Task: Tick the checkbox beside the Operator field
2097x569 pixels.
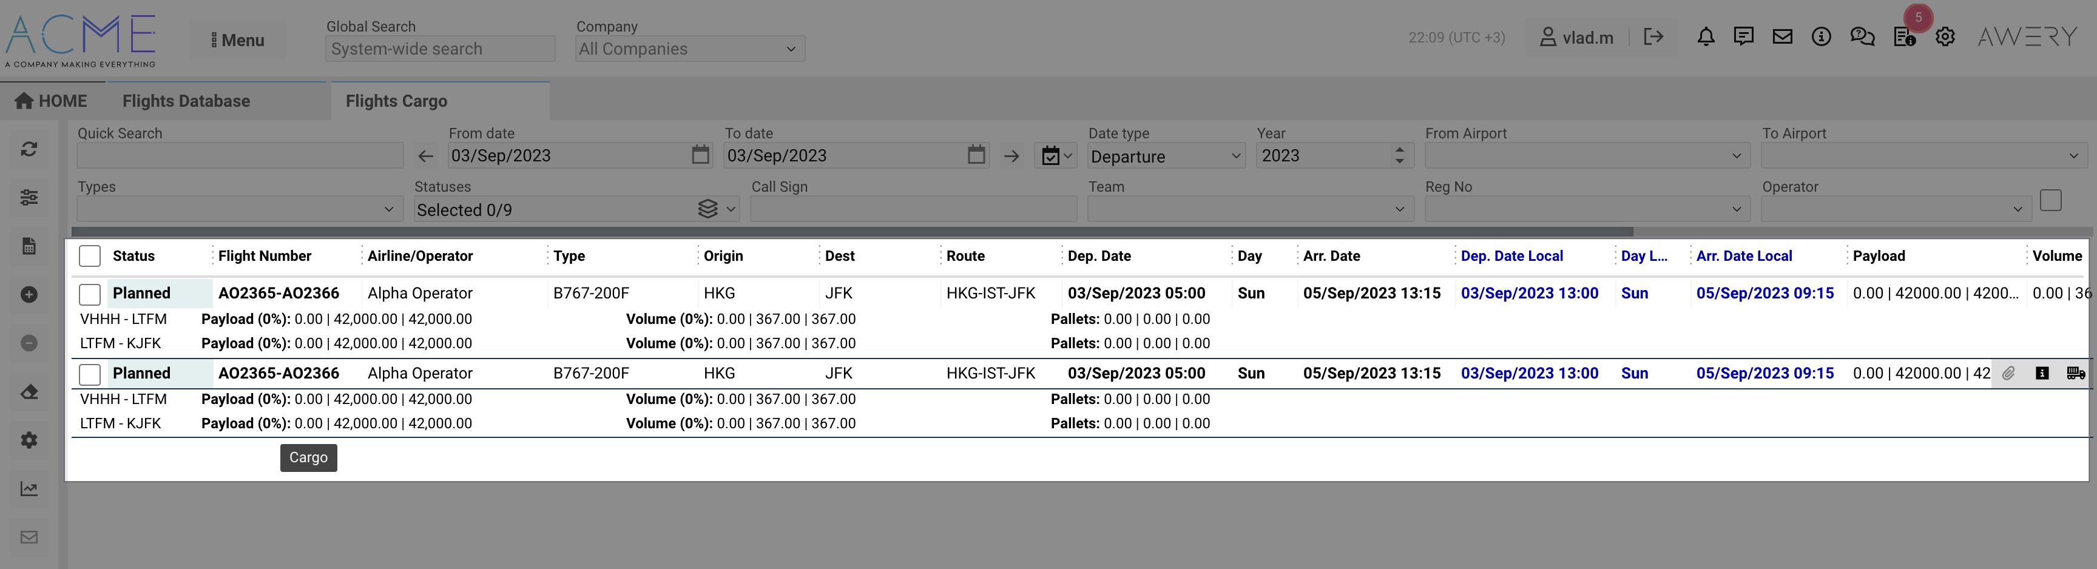Action: pyautogui.click(x=2050, y=200)
